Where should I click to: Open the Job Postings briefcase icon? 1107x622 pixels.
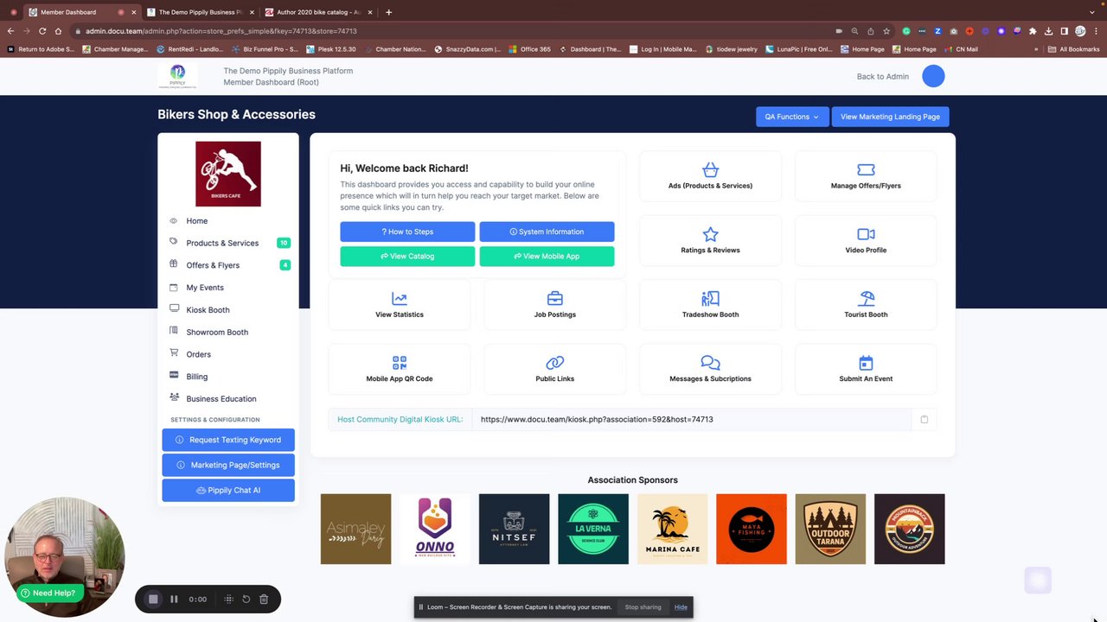tap(555, 299)
